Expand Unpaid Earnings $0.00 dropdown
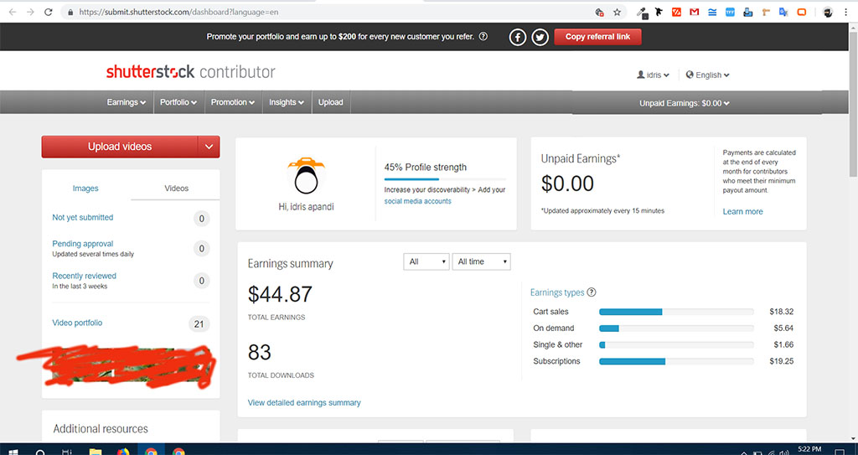This screenshot has height=455, width=858. point(684,103)
